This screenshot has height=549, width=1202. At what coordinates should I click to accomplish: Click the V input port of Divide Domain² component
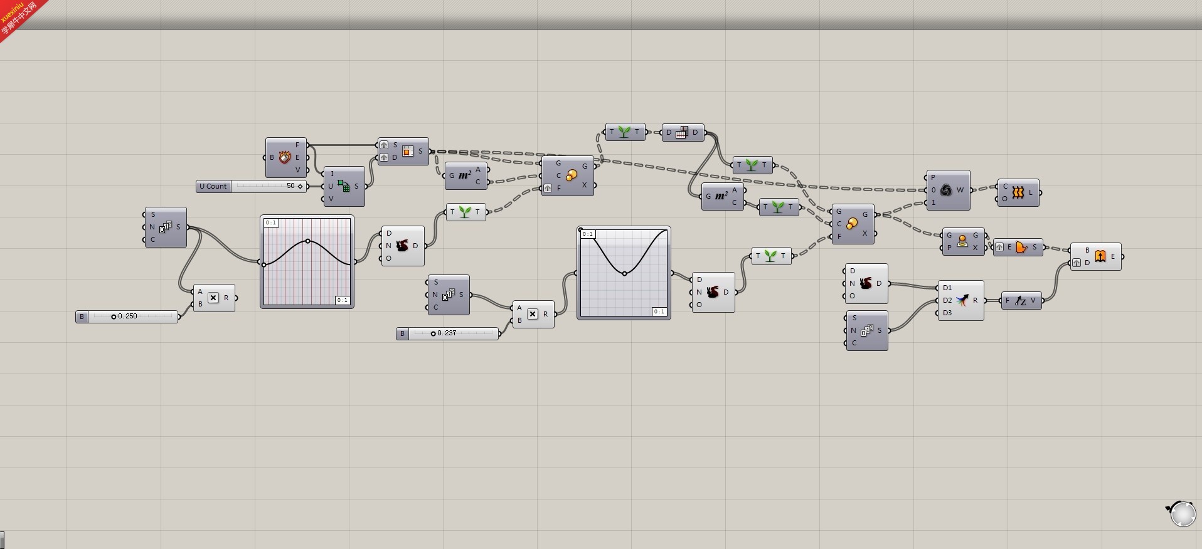[x=323, y=199]
